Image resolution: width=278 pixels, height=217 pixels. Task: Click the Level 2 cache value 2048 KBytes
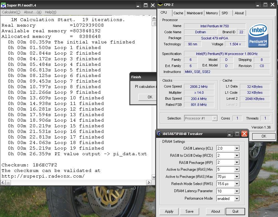[x=255, y=99]
